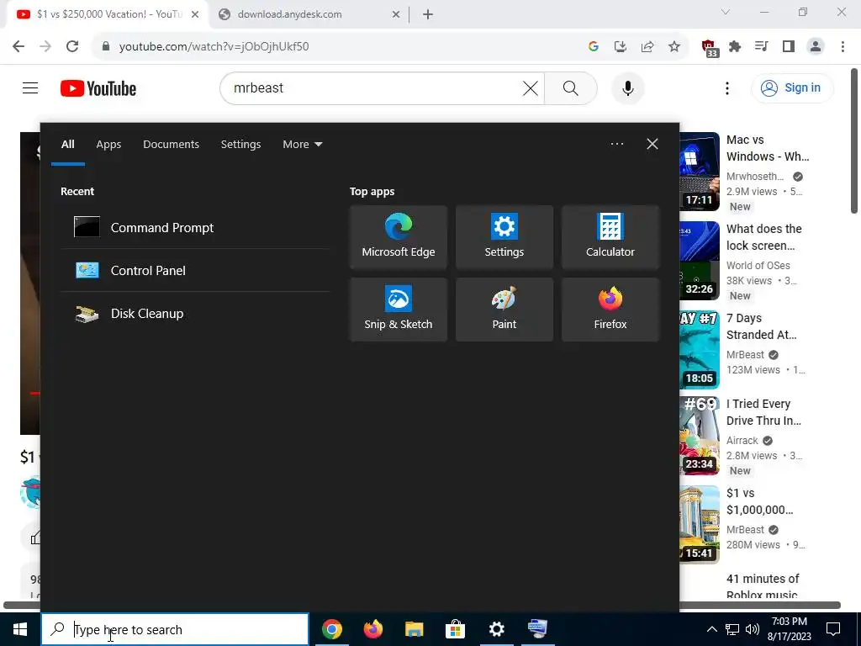861x646 pixels.
Task: Click the Google icon in address bar
Action: pos(593,47)
